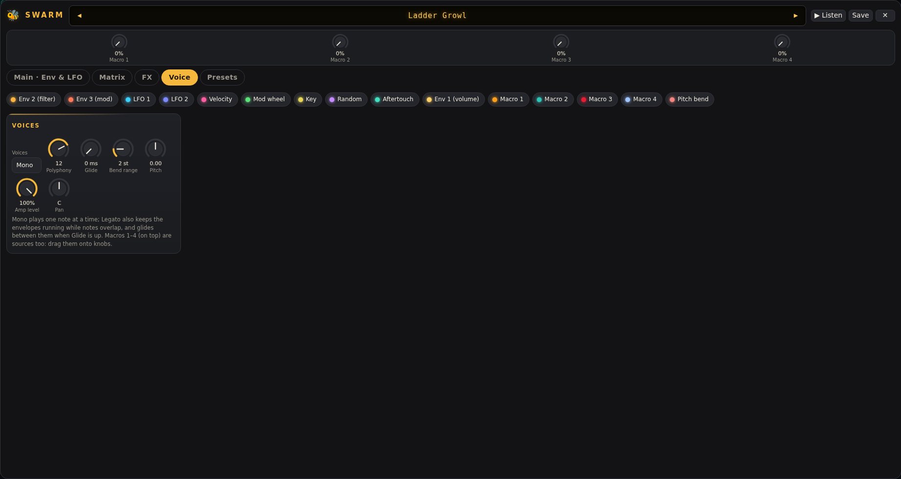
Task: Open the Matrix tab
Action: pos(112,77)
